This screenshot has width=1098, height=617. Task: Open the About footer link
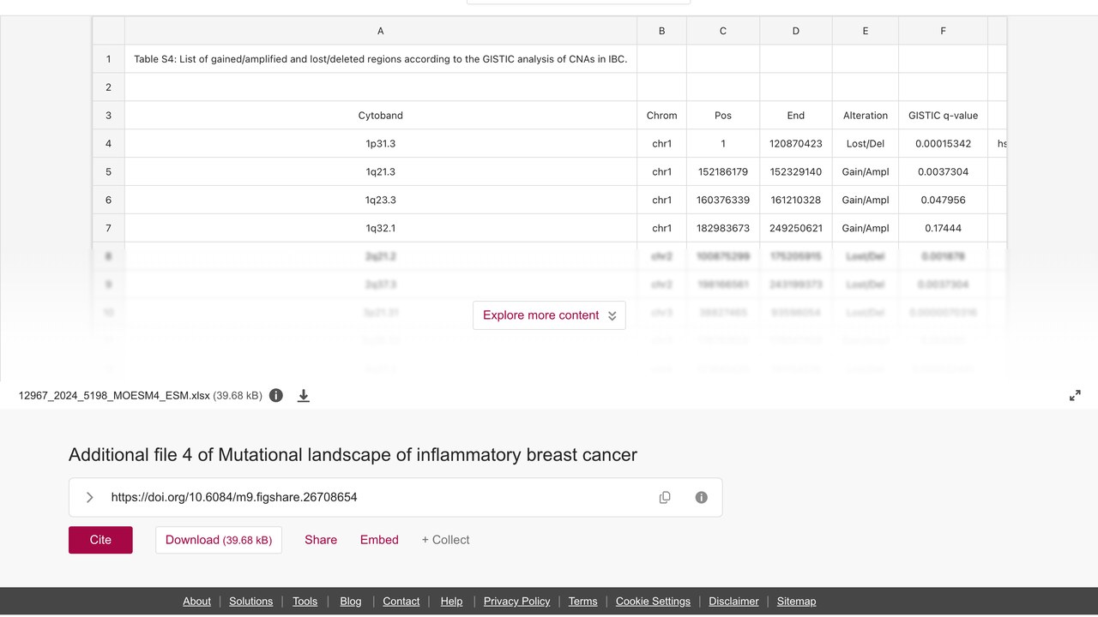pos(196,602)
